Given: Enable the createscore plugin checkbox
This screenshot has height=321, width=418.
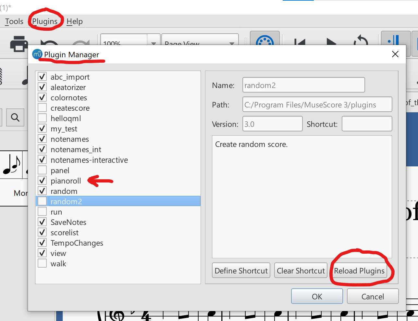Looking at the screenshot, I should coord(42,108).
